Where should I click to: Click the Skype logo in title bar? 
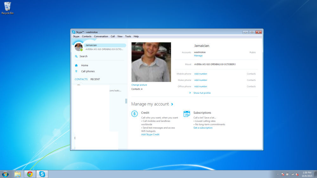(x=74, y=32)
